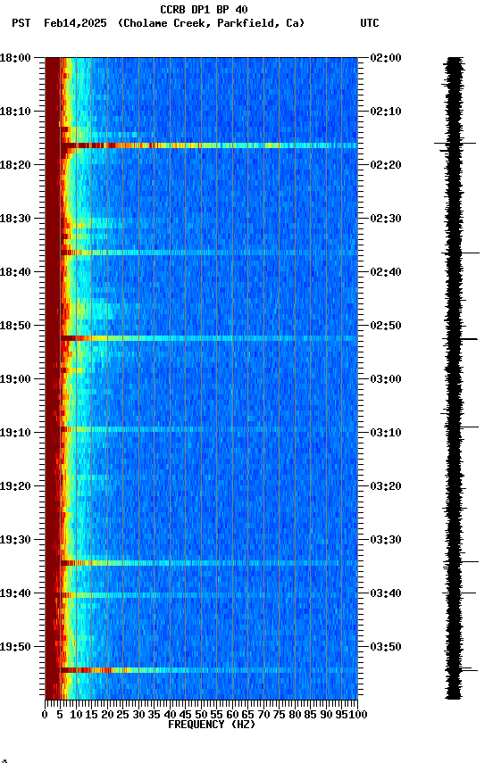The image size is (493, 771).
Task: Click the event band at 19:40
Action: [209, 595]
